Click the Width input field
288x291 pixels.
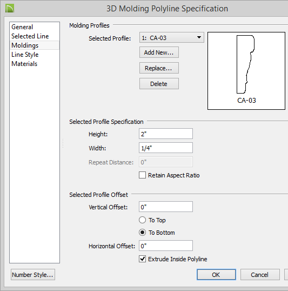(x=165, y=148)
